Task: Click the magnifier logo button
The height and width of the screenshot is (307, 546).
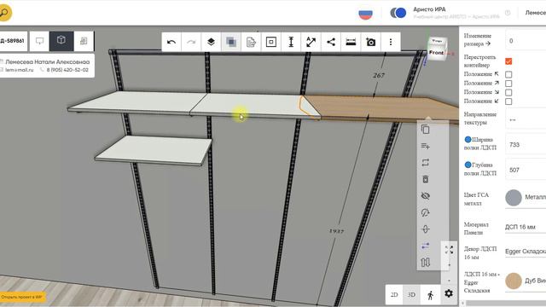Action: 5,13
